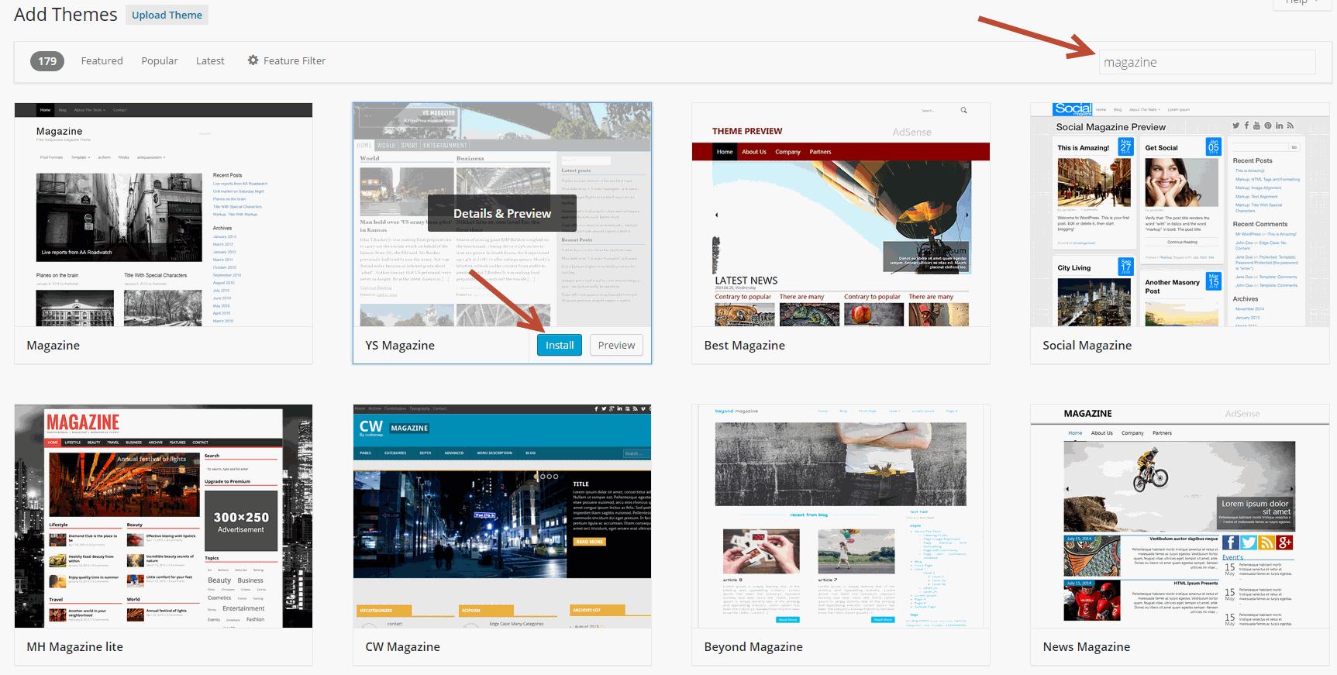Image resolution: width=1337 pixels, height=675 pixels.
Task: Click the Feature Filter gear icon
Action: pos(253,60)
